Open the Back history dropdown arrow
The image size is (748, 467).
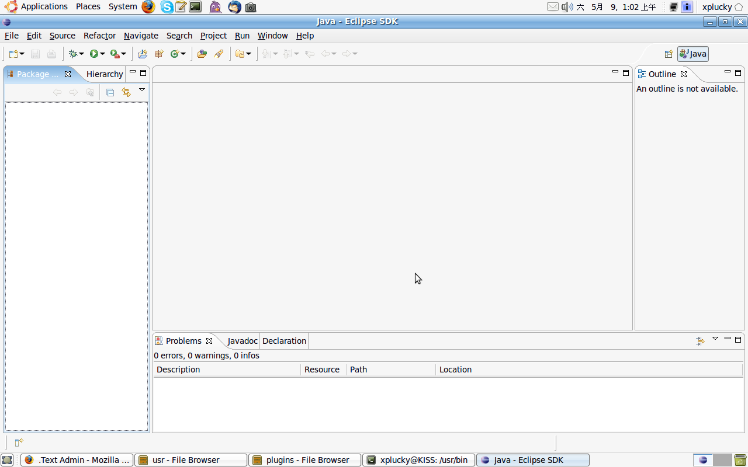[334, 54]
